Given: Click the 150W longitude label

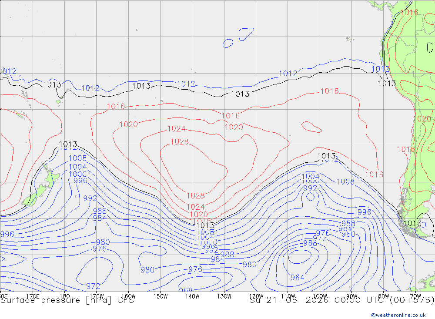Looking at the screenshot, I should 161,296.
